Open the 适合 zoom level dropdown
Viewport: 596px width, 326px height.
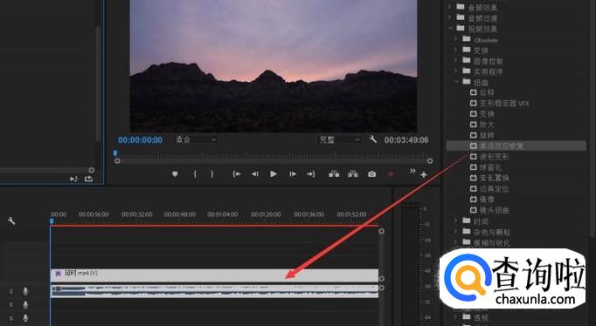[x=196, y=139]
